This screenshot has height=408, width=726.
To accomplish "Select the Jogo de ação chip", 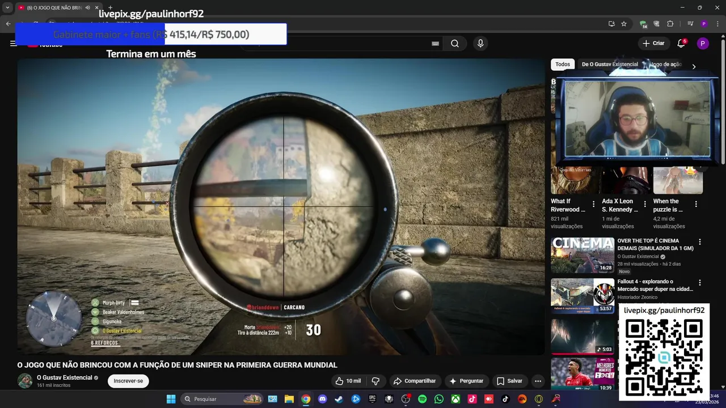I will [x=665, y=65].
